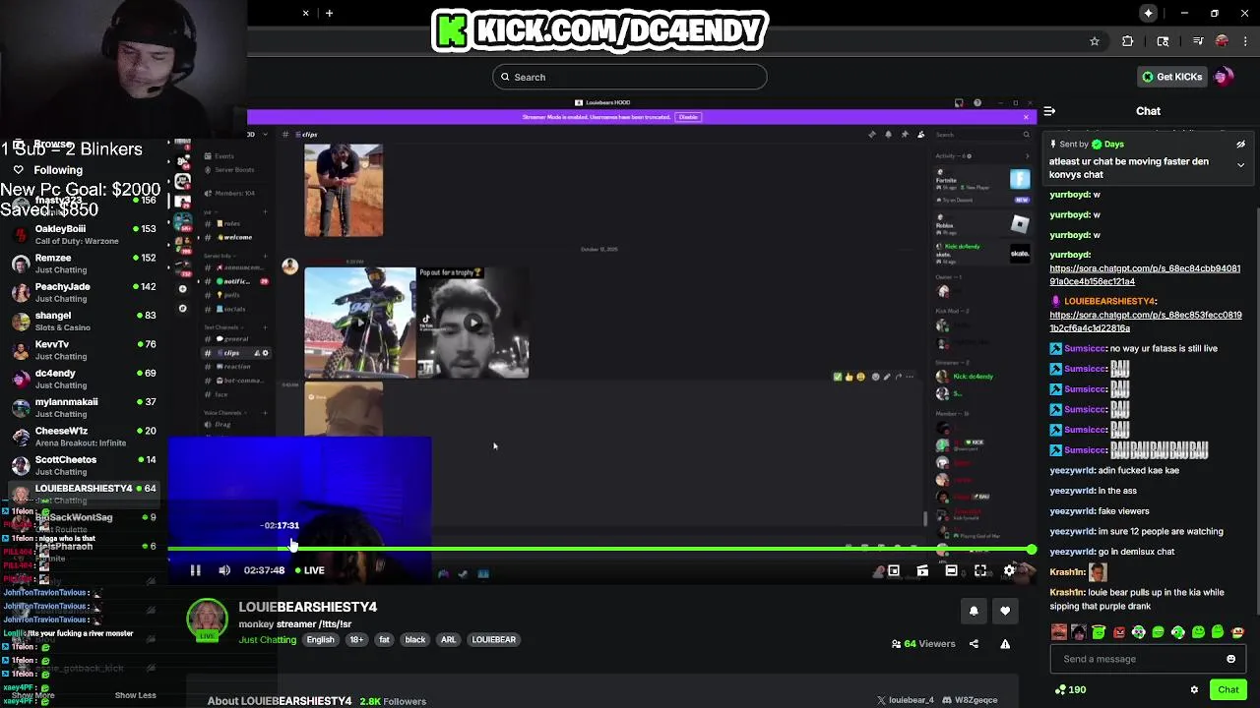This screenshot has height=708, width=1260.
Task: Insert the green halo emote
Action: tap(1099, 632)
